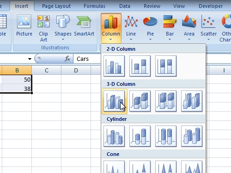Insert a Picture from file

point(24,25)
